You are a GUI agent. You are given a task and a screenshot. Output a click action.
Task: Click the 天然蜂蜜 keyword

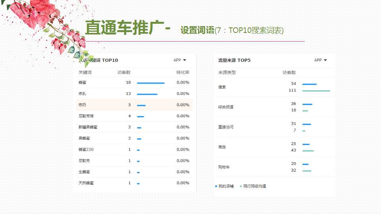coord(86,183)
